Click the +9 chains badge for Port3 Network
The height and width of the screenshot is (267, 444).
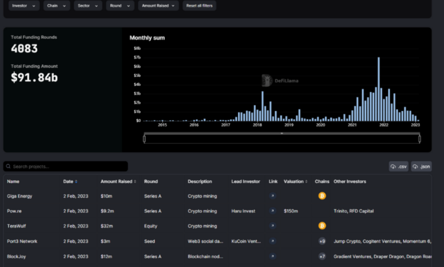(322, 241)
